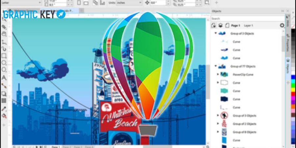Click the Layer 1 label in Objects panel
296x148 pixels.
pos(248,25)
